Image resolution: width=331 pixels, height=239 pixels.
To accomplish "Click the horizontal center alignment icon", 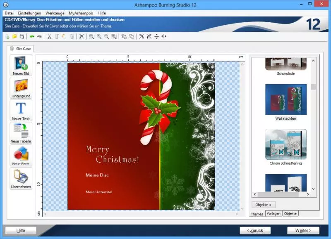I will point(164,36).
